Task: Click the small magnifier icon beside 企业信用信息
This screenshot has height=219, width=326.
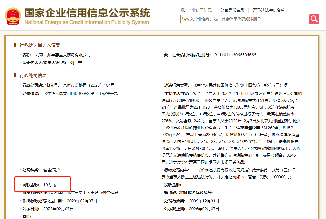Action: point(183,10)
